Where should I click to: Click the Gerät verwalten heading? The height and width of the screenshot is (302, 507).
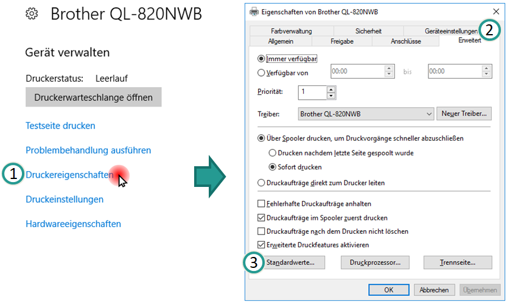[x=68, y=52]
